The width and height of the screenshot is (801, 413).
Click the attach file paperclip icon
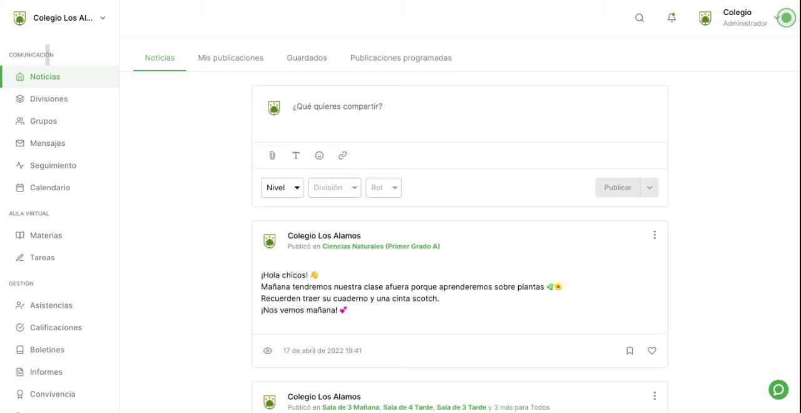272,155
